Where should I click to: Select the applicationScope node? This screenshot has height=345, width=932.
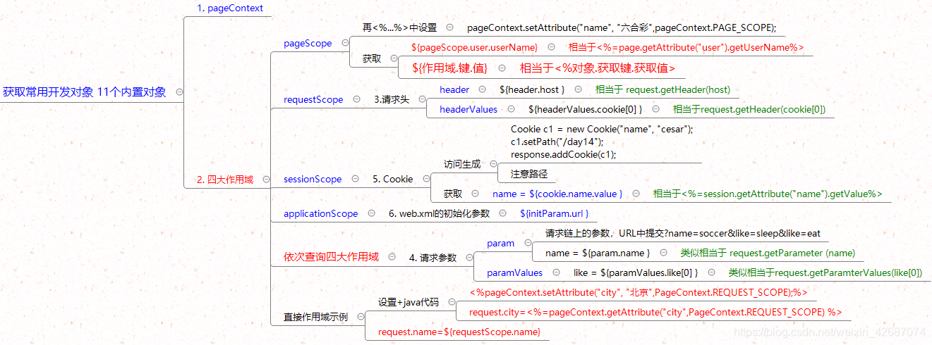(x=321, y=213)
